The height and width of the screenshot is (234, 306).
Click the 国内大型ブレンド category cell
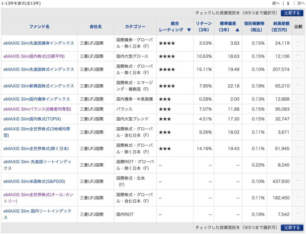tap(132, 119)
